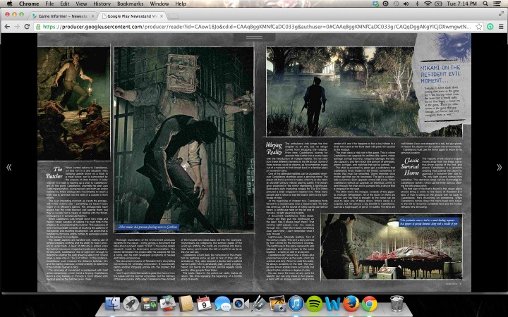Click the clock showing Tue 7:14 PM
This screenshot has height=317, width=508.
coord(461,4)
